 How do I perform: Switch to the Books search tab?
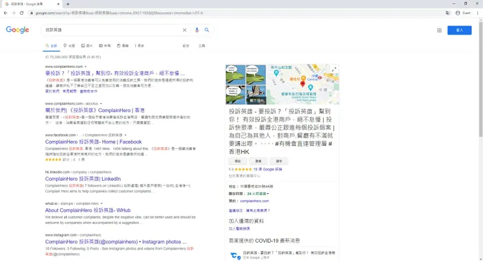click(x=123, y=46)
